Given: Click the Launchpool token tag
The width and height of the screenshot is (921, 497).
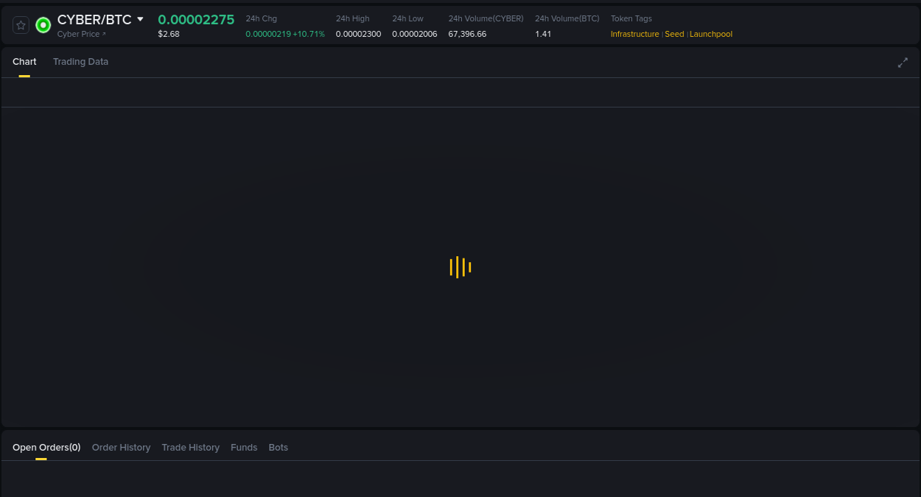Looking at the screenshot, I should tap(710, 34).
